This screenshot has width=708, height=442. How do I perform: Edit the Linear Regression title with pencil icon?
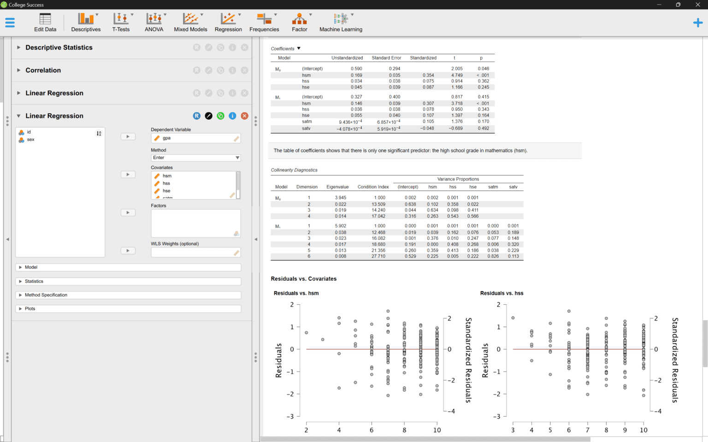coord(208,116)
